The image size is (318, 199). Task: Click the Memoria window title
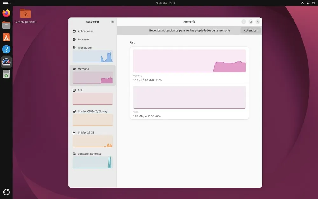pyautogui.click(x=189, y=22)
